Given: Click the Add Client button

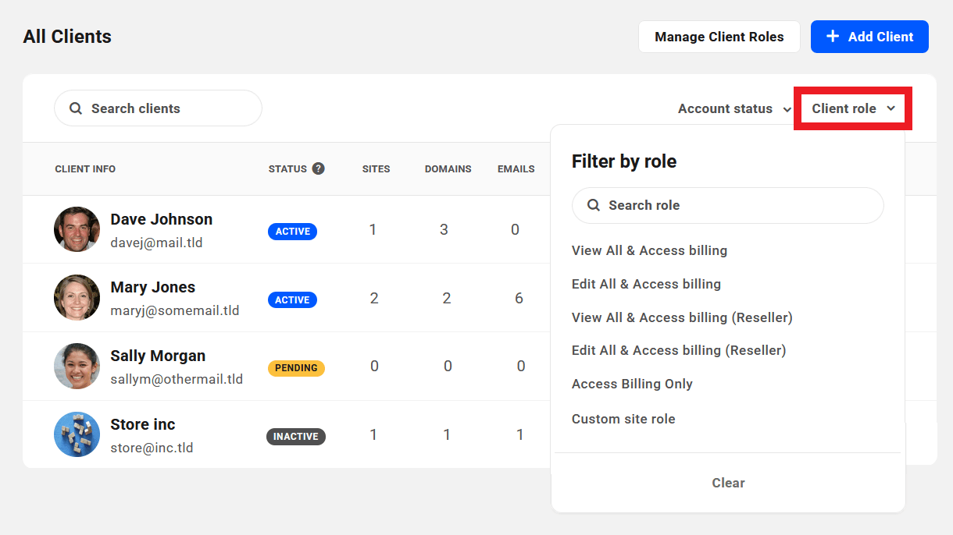Looking at the screenshot, I should [x=869, y=37].
